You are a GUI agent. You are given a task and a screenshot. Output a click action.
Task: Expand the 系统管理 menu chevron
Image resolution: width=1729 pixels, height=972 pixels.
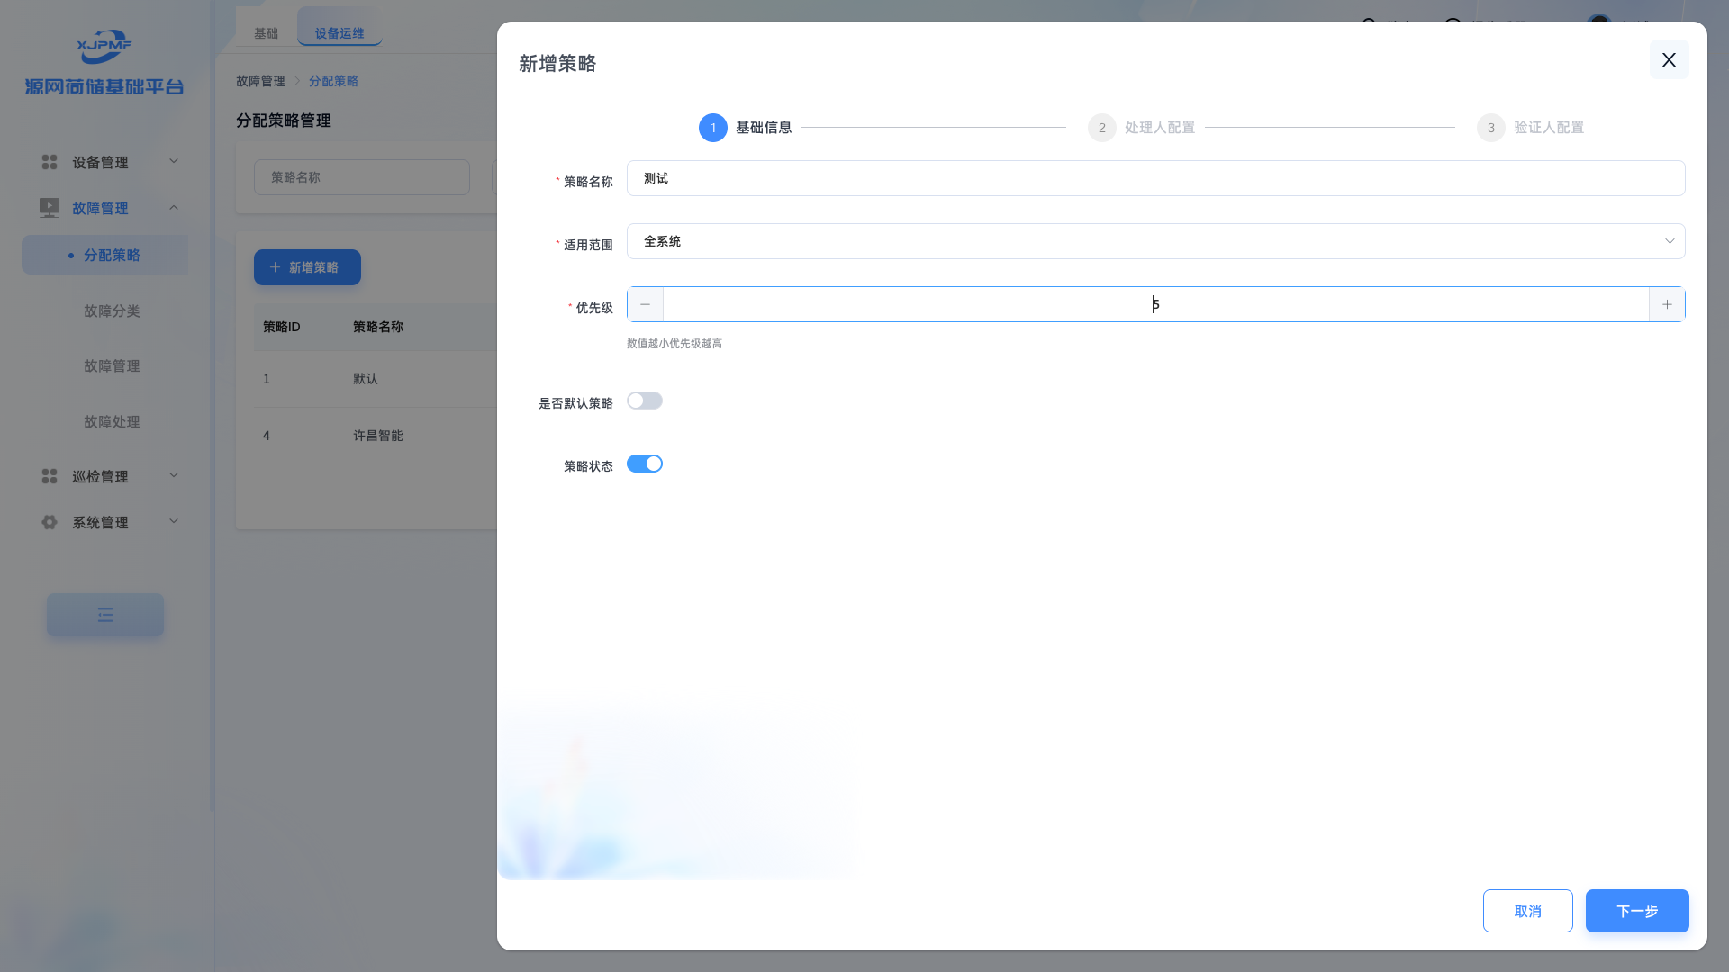click(174, 521)
